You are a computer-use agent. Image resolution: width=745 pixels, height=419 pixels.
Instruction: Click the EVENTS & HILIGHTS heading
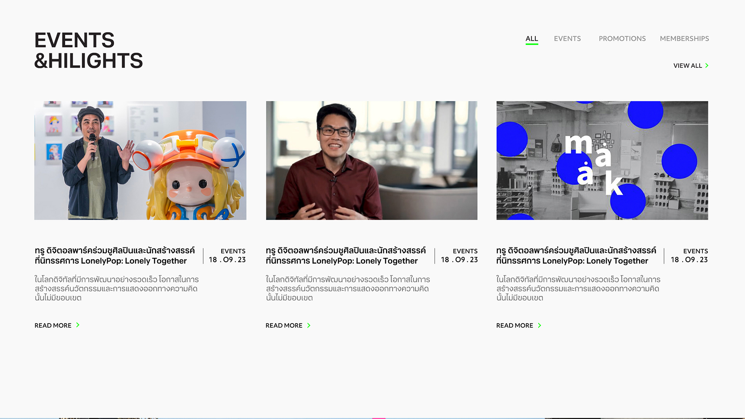[x=88, y=50]
